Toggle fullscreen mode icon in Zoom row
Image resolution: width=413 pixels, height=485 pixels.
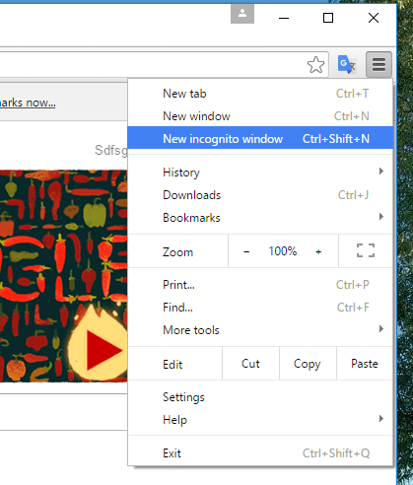click(366, 250)
